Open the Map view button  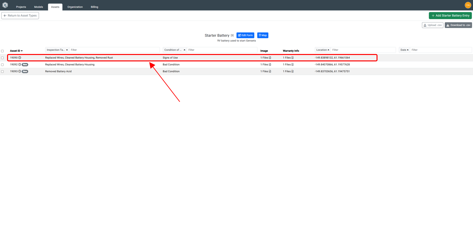pos(263,35)
